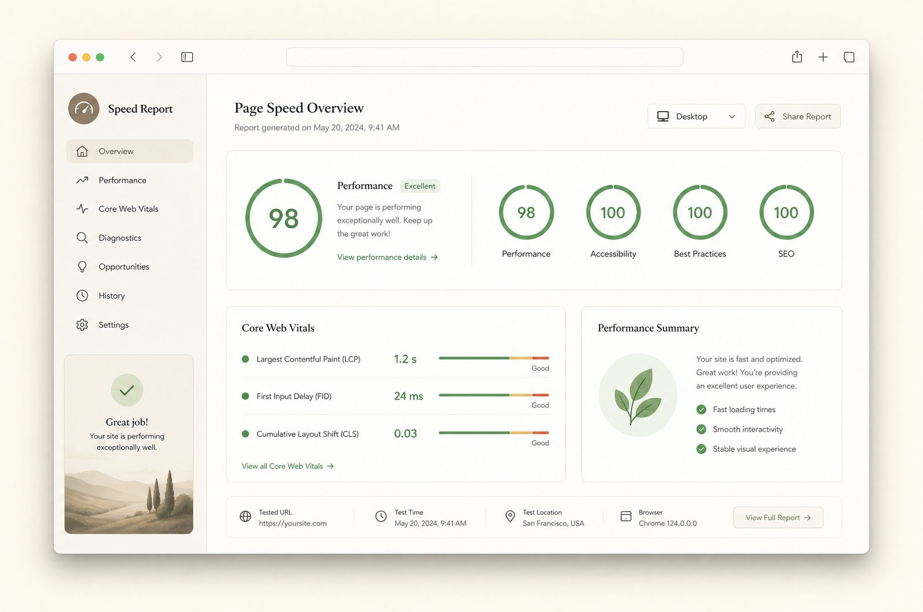Open History in the sidebar
The image size is (923, 612).
pyautogui.click(x=130, y=296)
